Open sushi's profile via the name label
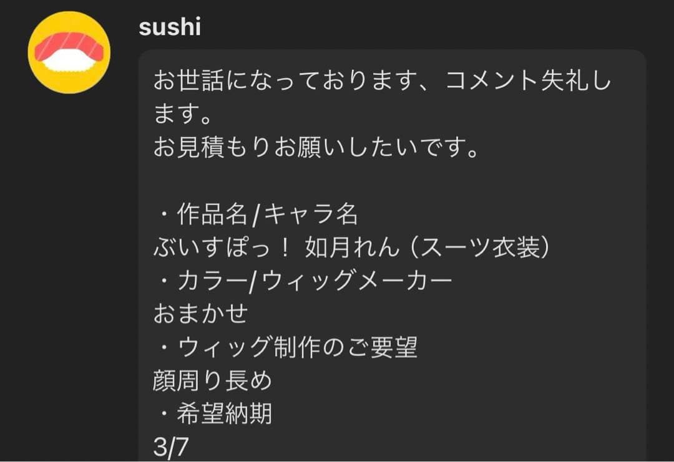 pyautogui.click(x=170, y=27)
